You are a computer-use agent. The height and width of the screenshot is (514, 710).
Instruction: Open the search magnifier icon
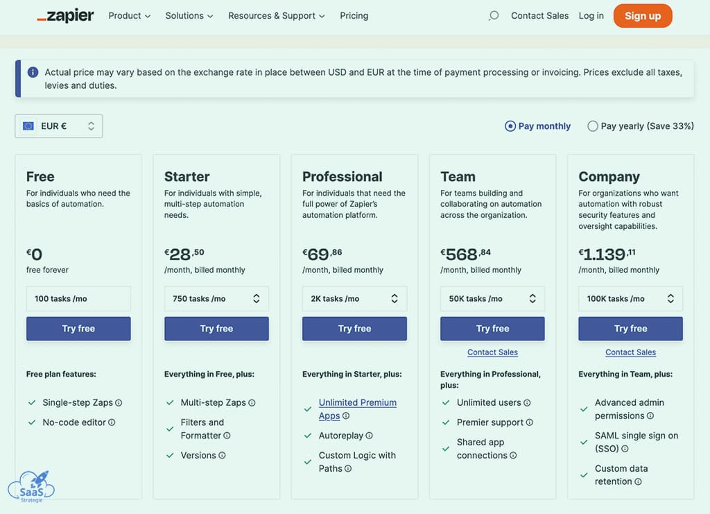494,16
